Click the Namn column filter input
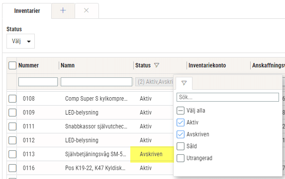Screen dimensions: 285x179 click(x=96, y=82)
